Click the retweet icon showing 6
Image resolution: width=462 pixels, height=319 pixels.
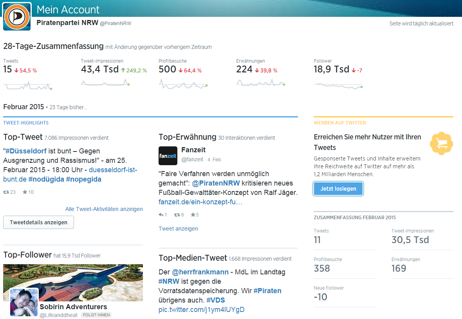pos(177,215)
